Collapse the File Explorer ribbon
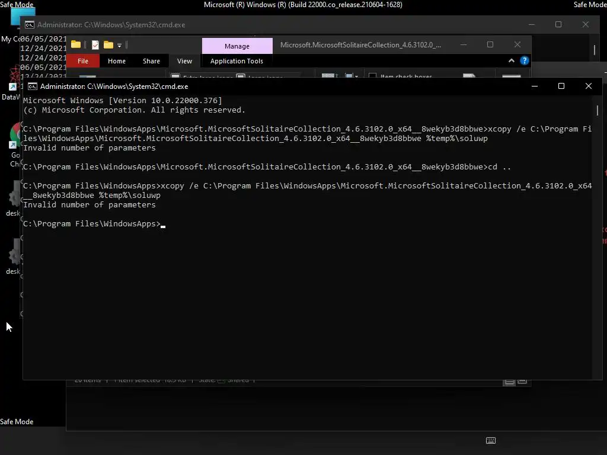Image resolution: width=607 pixels, height=455 pixels. (x=512, y=61)
